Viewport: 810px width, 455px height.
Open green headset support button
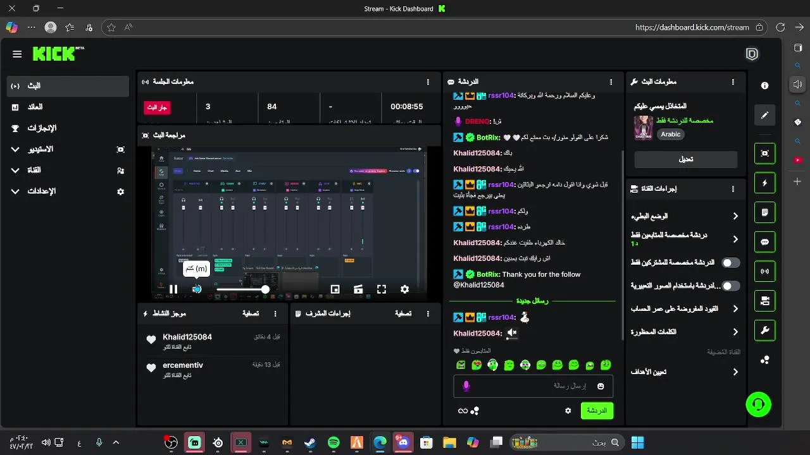[x=758, y=404]
